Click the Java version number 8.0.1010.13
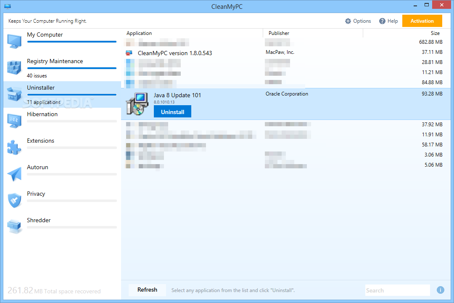 coord(164,102)
